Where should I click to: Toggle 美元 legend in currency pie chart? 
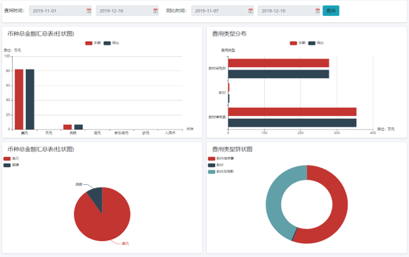pos(11,159)
